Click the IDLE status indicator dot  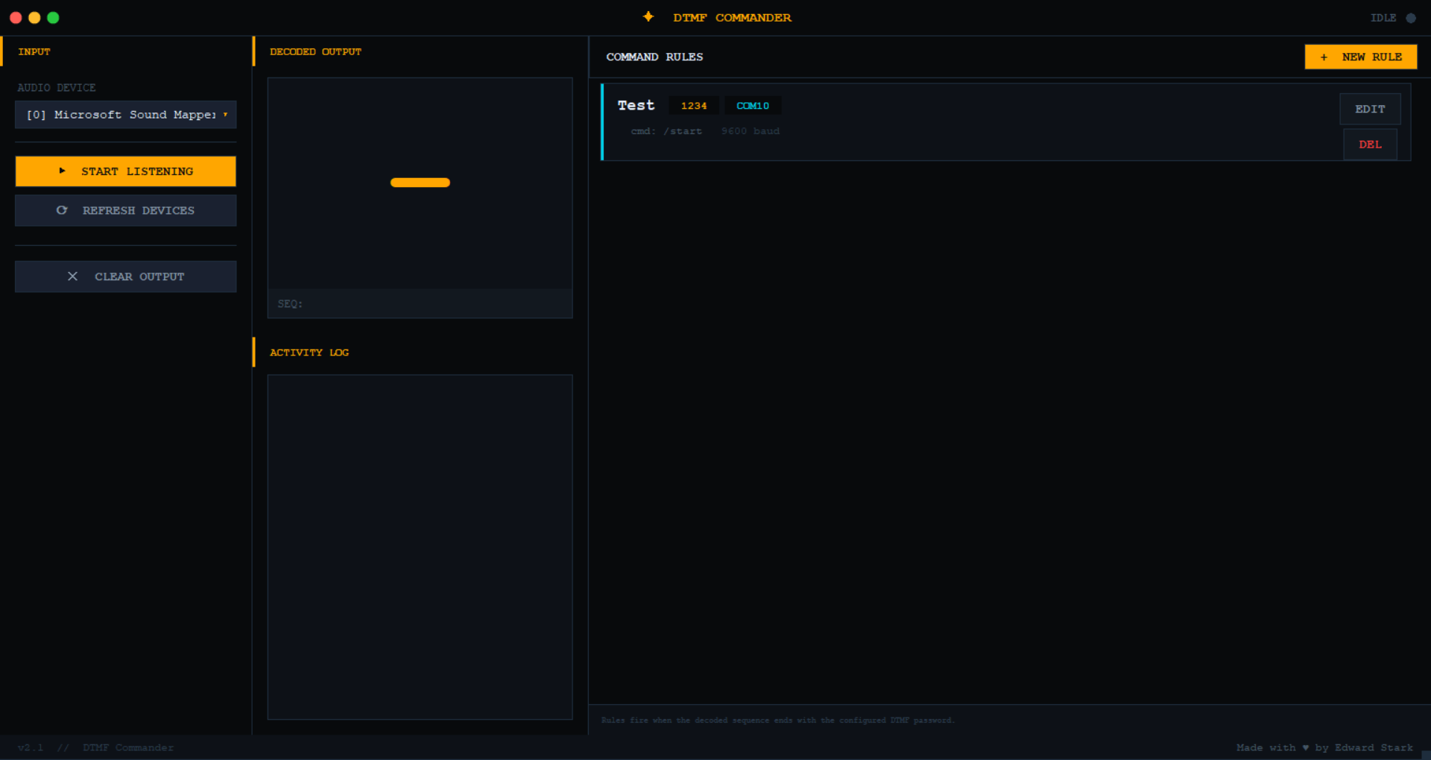pos(1411,18)
